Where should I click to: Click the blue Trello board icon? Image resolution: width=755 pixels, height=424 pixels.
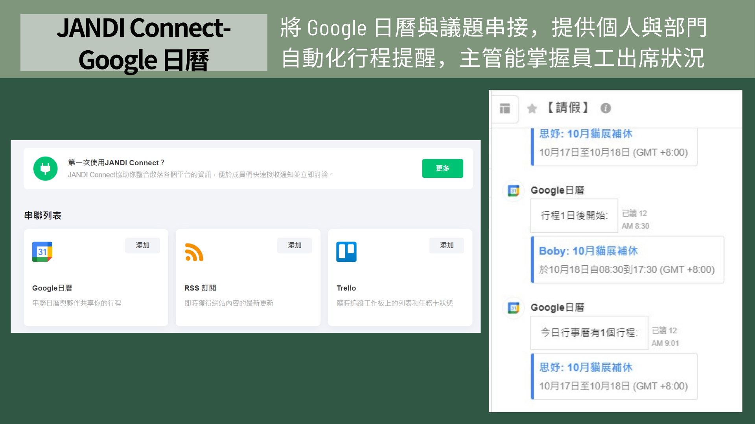pos(346,252)
